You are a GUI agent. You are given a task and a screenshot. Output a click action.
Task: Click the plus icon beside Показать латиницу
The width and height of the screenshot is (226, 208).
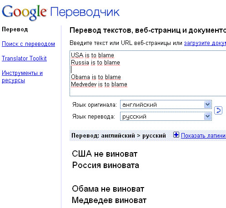click(x=176, y=135)
